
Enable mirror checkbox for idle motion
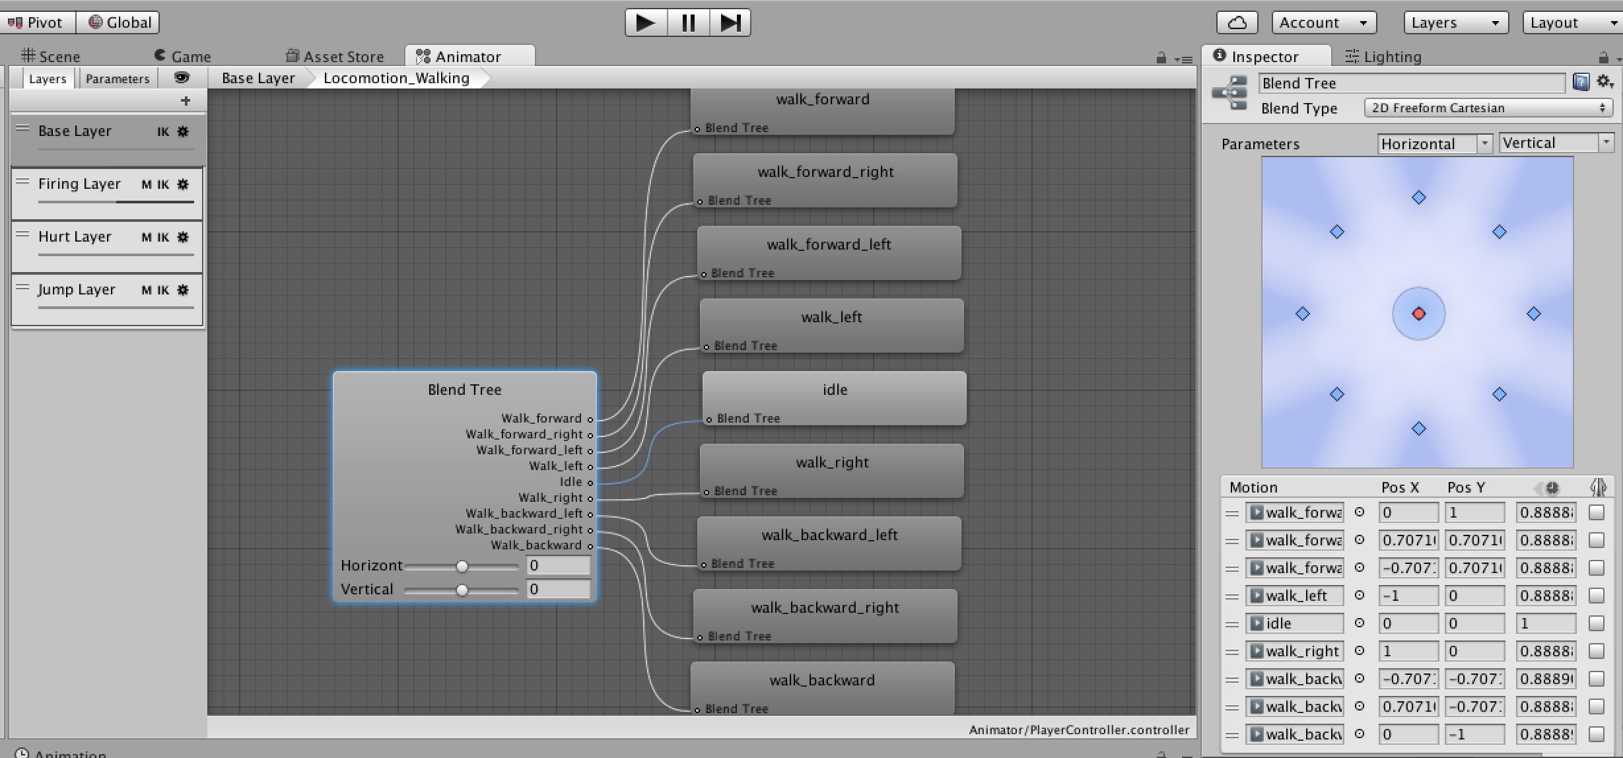(x=1596, y=623)
